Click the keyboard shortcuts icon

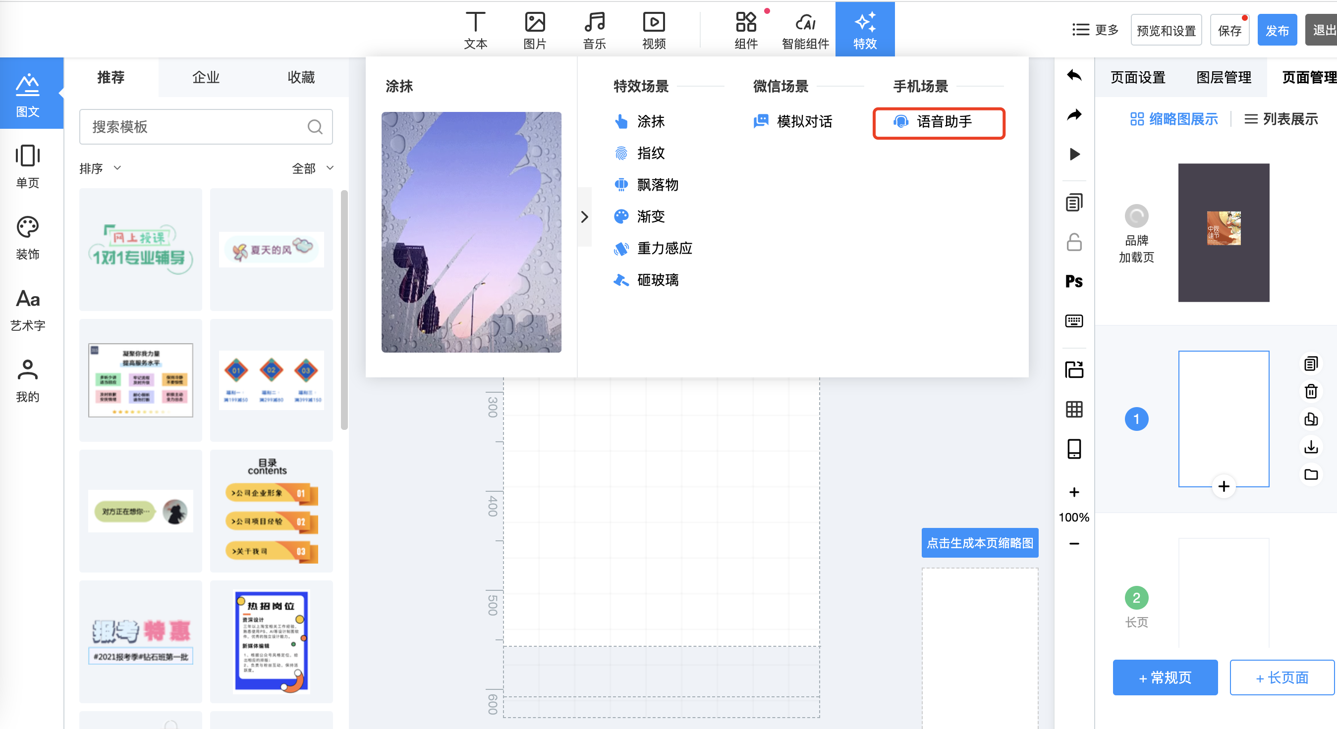point(1074,320)
